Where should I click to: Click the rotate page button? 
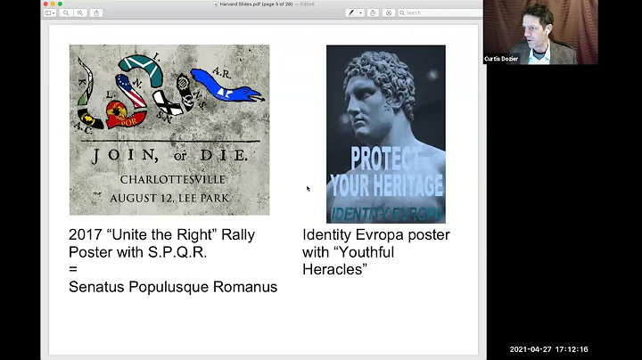pos(373,13)
